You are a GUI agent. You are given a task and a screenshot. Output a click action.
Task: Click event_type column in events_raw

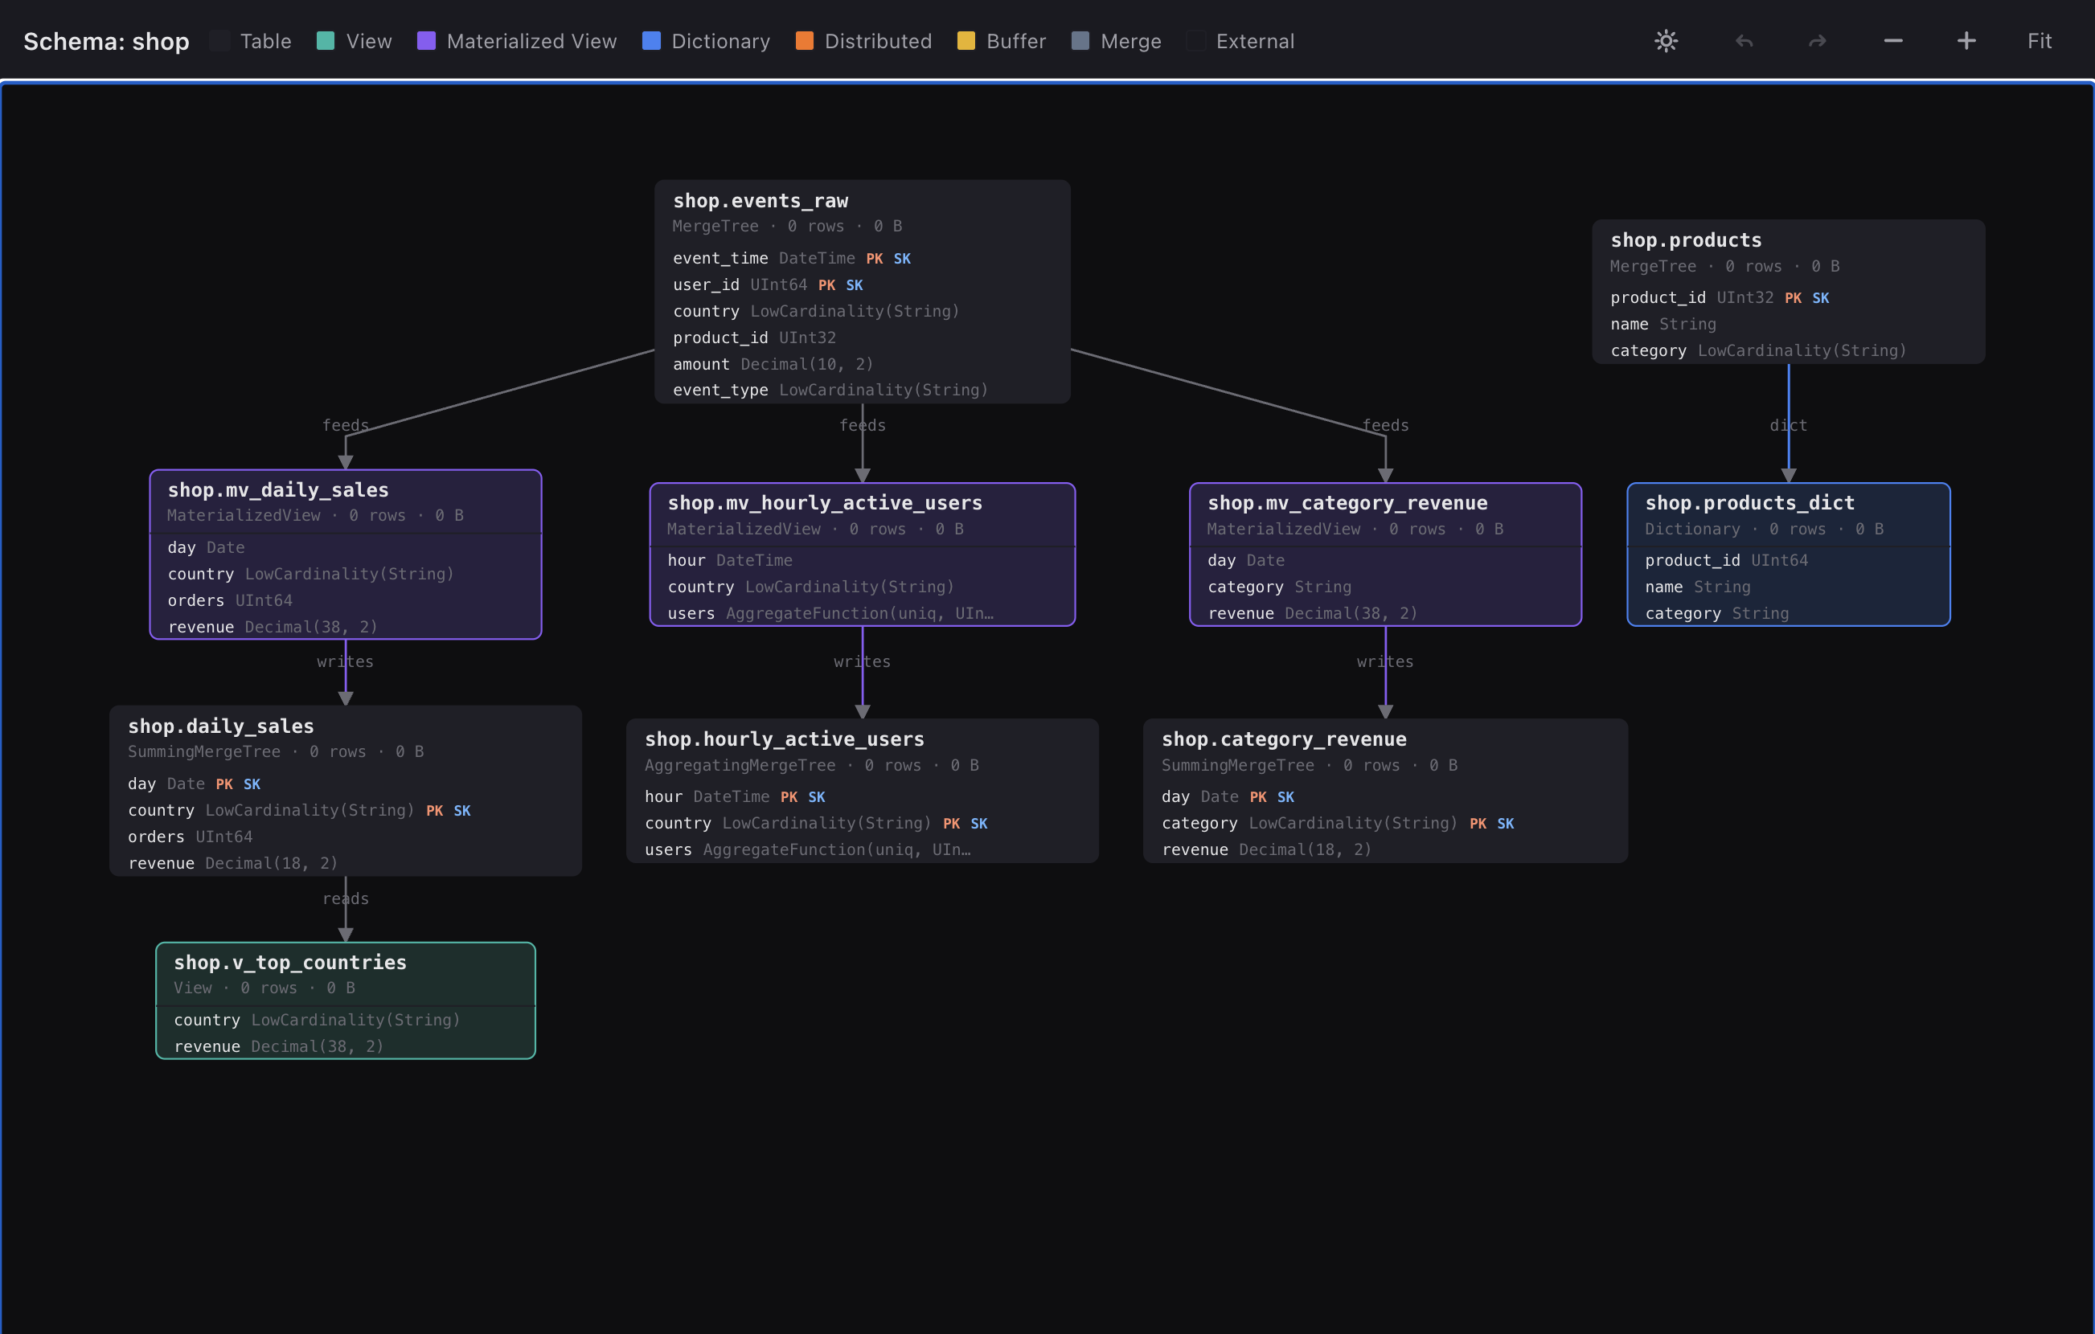pos(862,390)
